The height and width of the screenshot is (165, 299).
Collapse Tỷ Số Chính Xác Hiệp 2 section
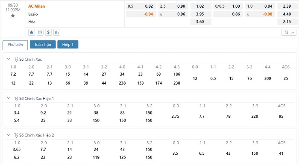9,135
